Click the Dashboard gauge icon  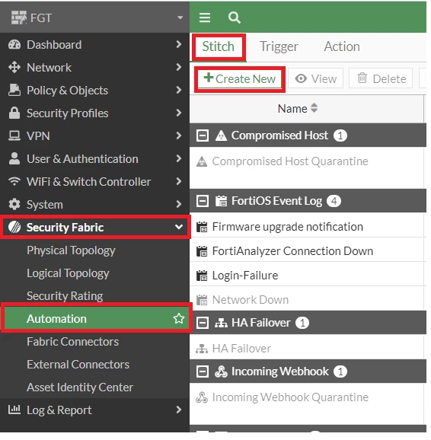14,45
